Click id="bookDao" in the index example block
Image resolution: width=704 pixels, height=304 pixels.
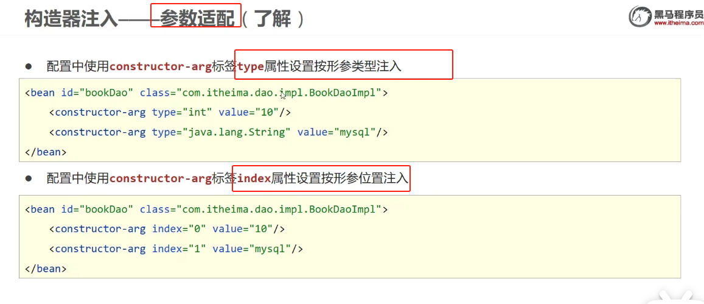tap(97, 210)
